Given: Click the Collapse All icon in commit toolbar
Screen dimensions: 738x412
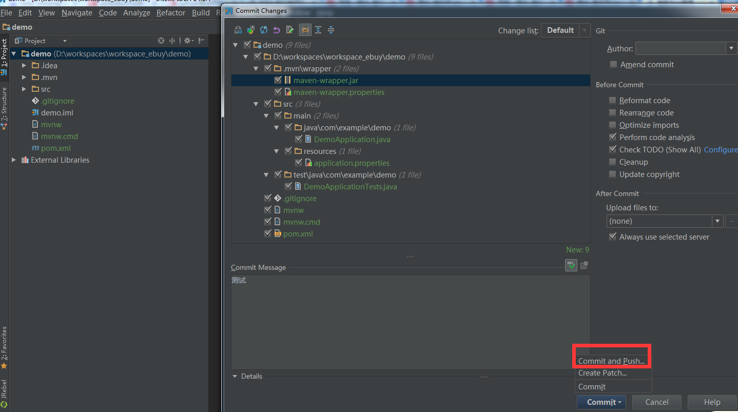Looking at the screenshot, I should (x=331, y=30).
